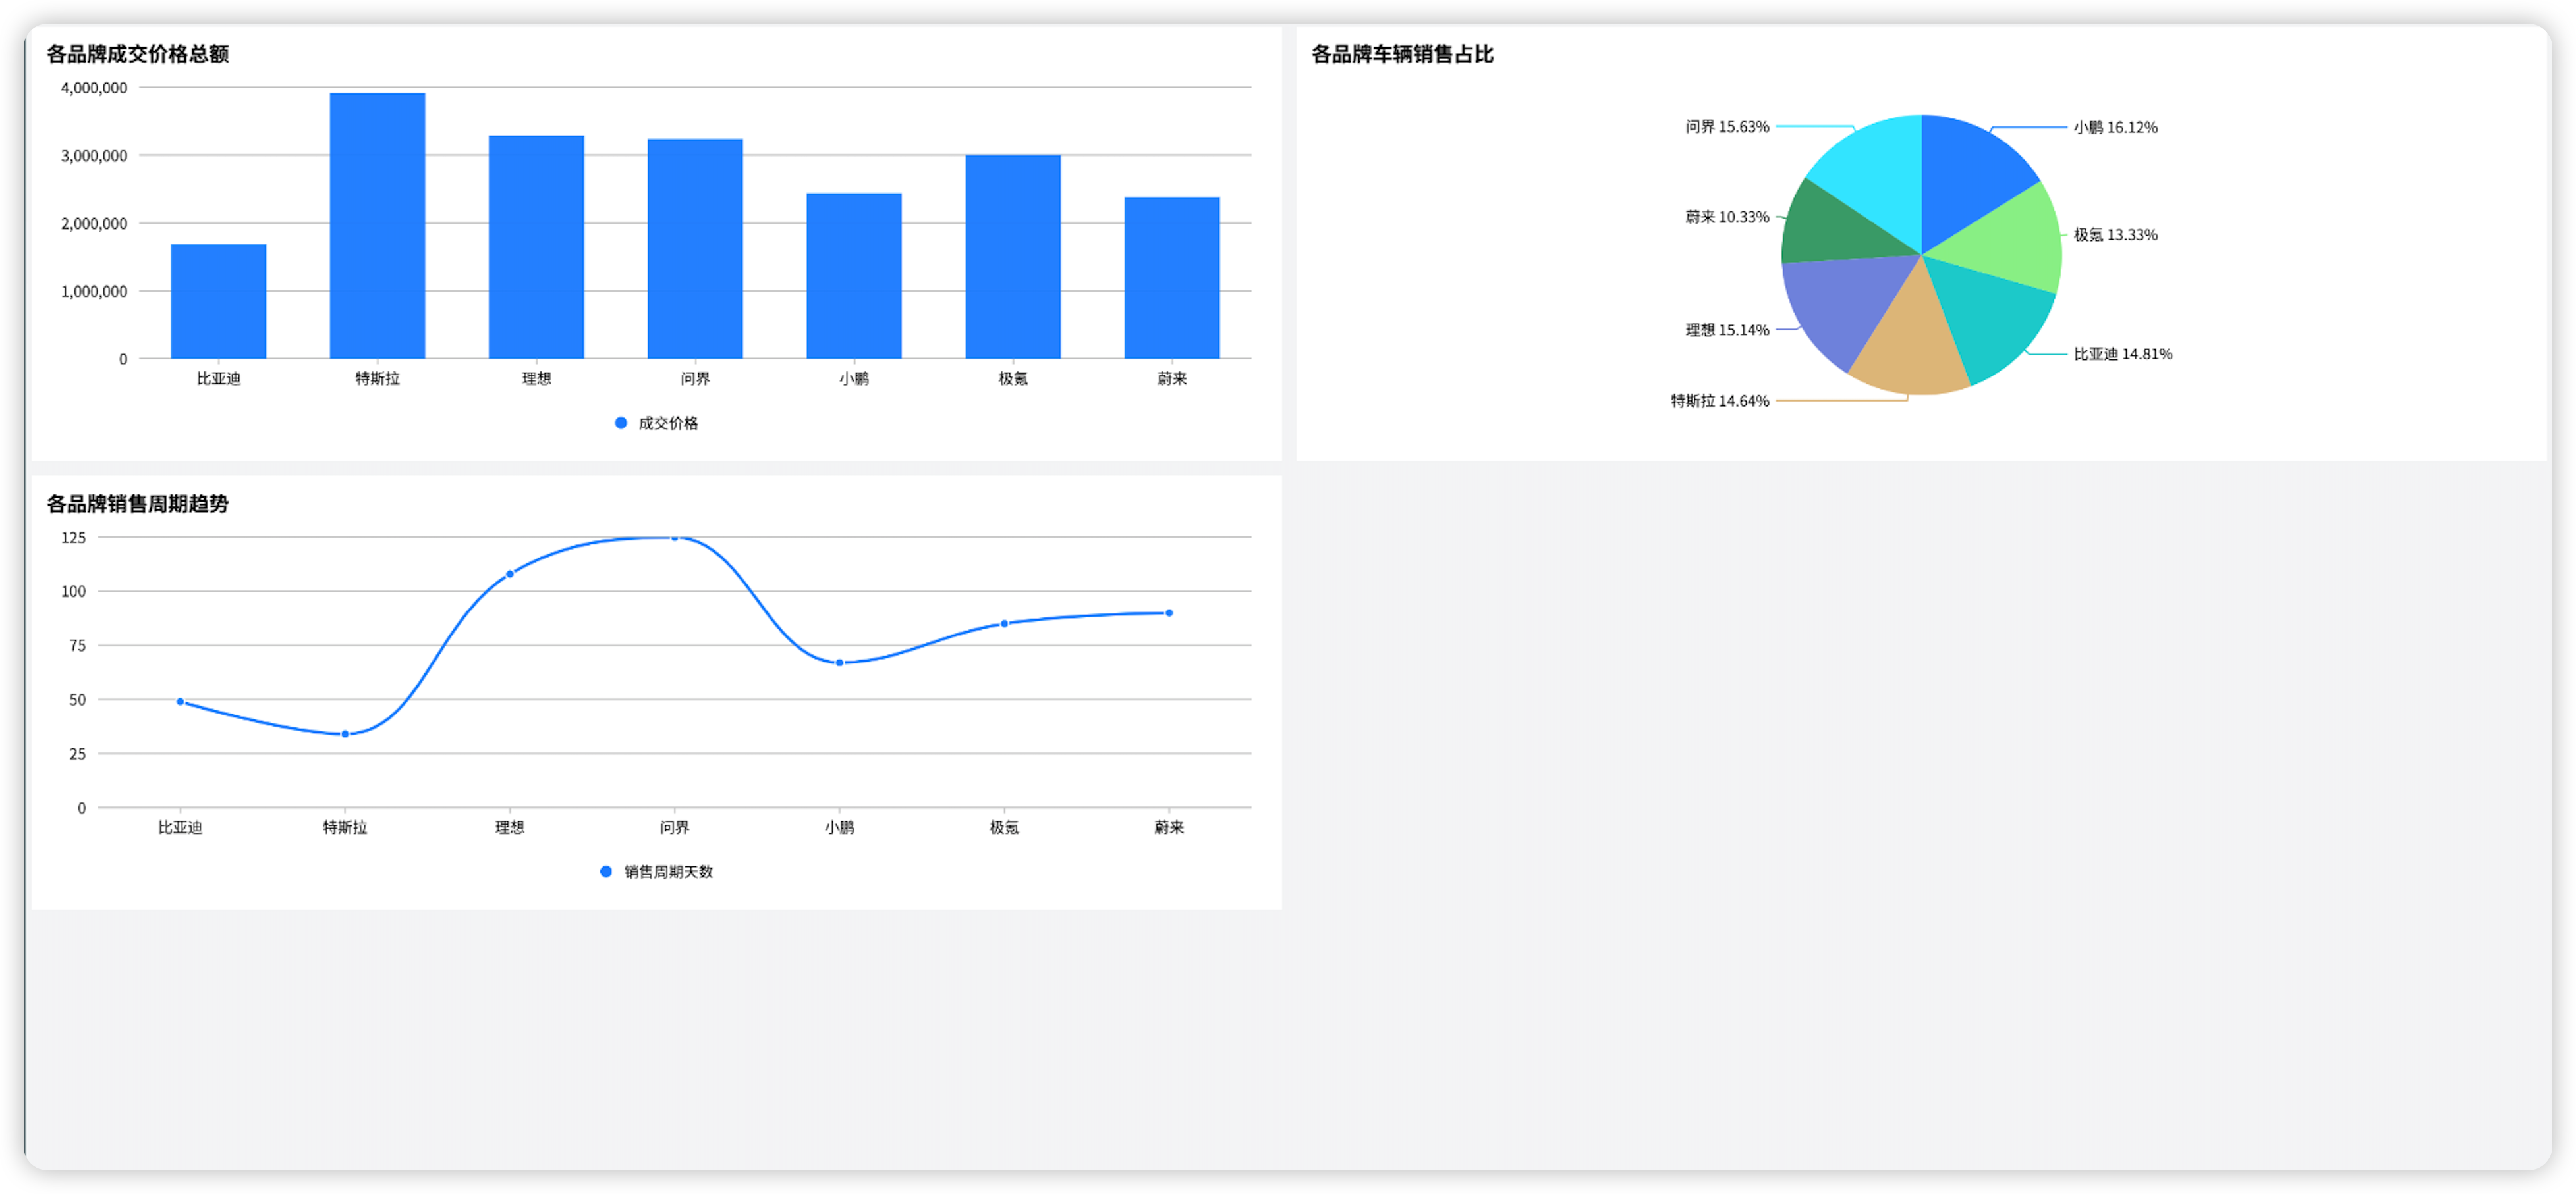Click the 蔚来 data point on the line chart

[1169, 613]
